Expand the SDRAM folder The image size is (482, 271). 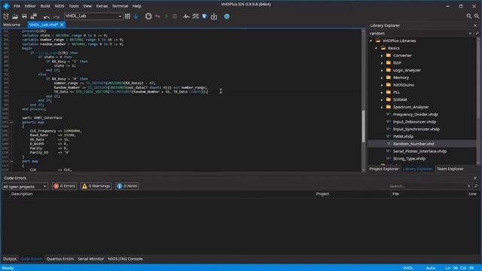(382, 100)
